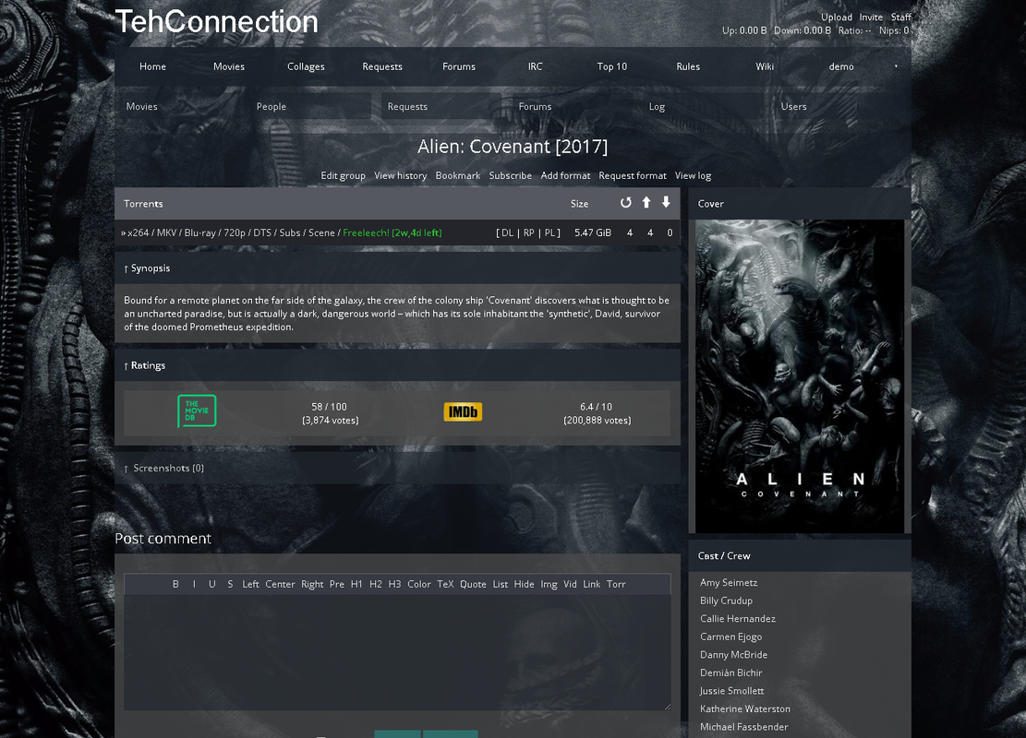Open Top 10 page
1026x738 pixels.
click(x=611, y=66)
